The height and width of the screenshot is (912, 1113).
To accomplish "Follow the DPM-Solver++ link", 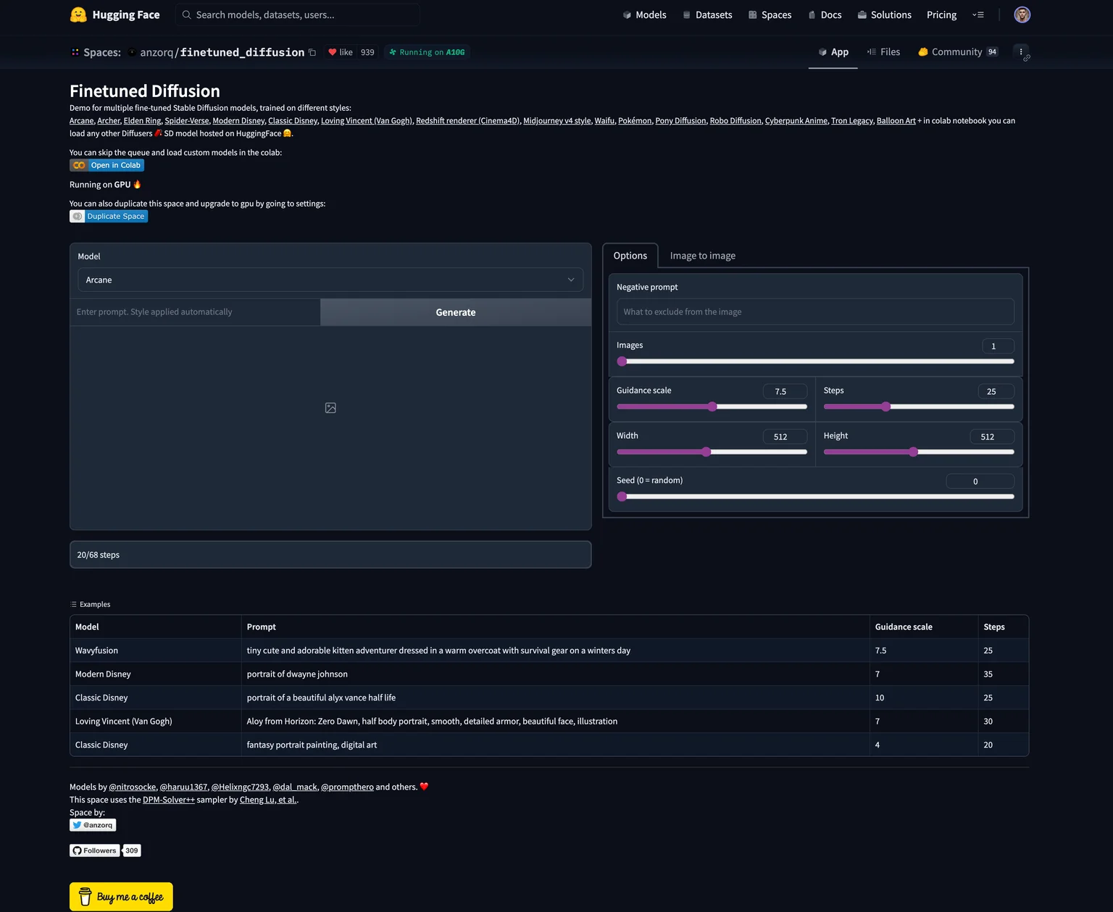I will [169, 800].
